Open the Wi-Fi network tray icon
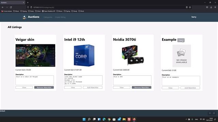 click(201, 119)
